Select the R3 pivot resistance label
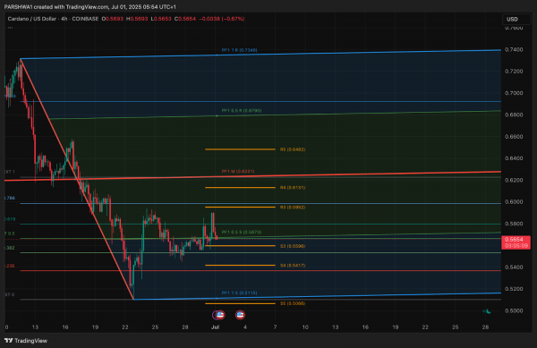The height and width of the screenshot is (348, 537). pos(293,208)
